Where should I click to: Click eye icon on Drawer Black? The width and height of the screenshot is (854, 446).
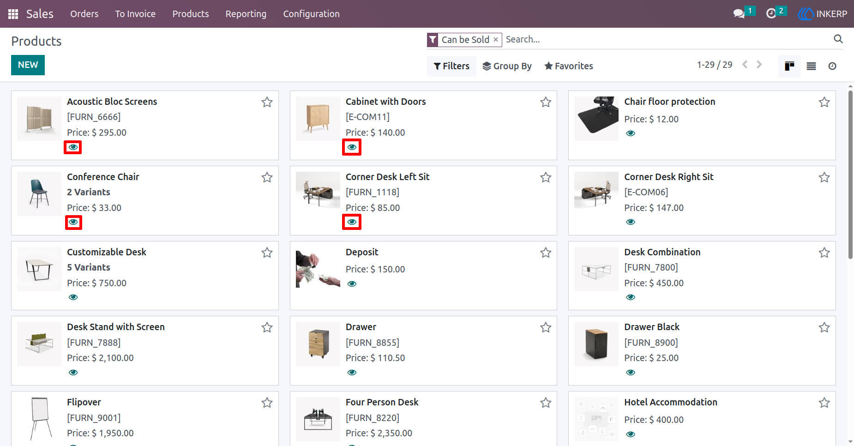point(631,373)
